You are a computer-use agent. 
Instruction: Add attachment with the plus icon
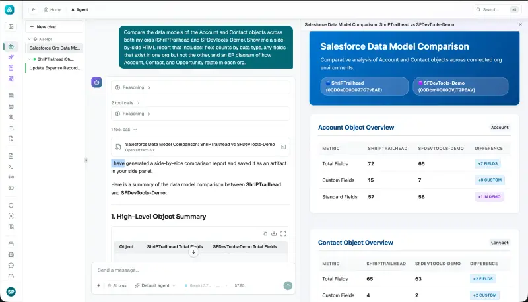(x=98, y=285)
